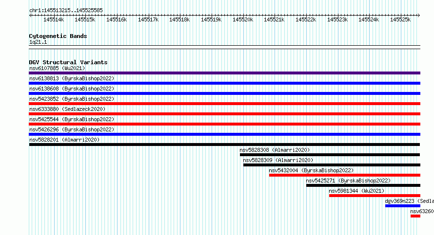Open variant nsv5425271 (ByrskaBishop2022) label
434x235 pixels.
tap(348, 181)
